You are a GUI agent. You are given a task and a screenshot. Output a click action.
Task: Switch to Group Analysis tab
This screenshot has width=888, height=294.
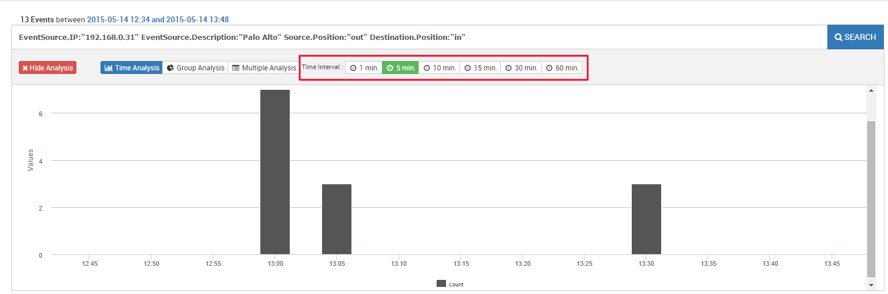(x=195, y=68)
